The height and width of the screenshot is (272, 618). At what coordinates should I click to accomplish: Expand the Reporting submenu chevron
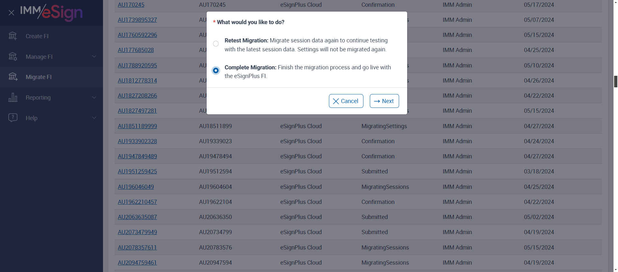click(94, 97)
